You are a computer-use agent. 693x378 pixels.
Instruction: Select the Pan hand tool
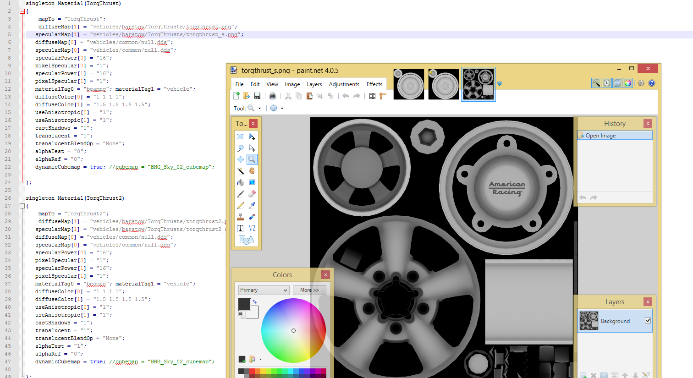(252, 171)
